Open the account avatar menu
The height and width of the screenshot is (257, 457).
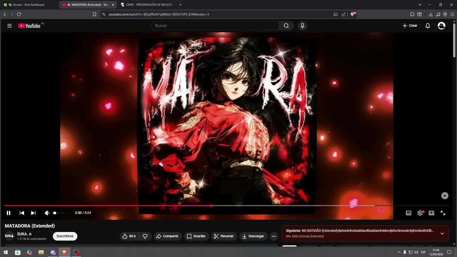tap(442, 26)
